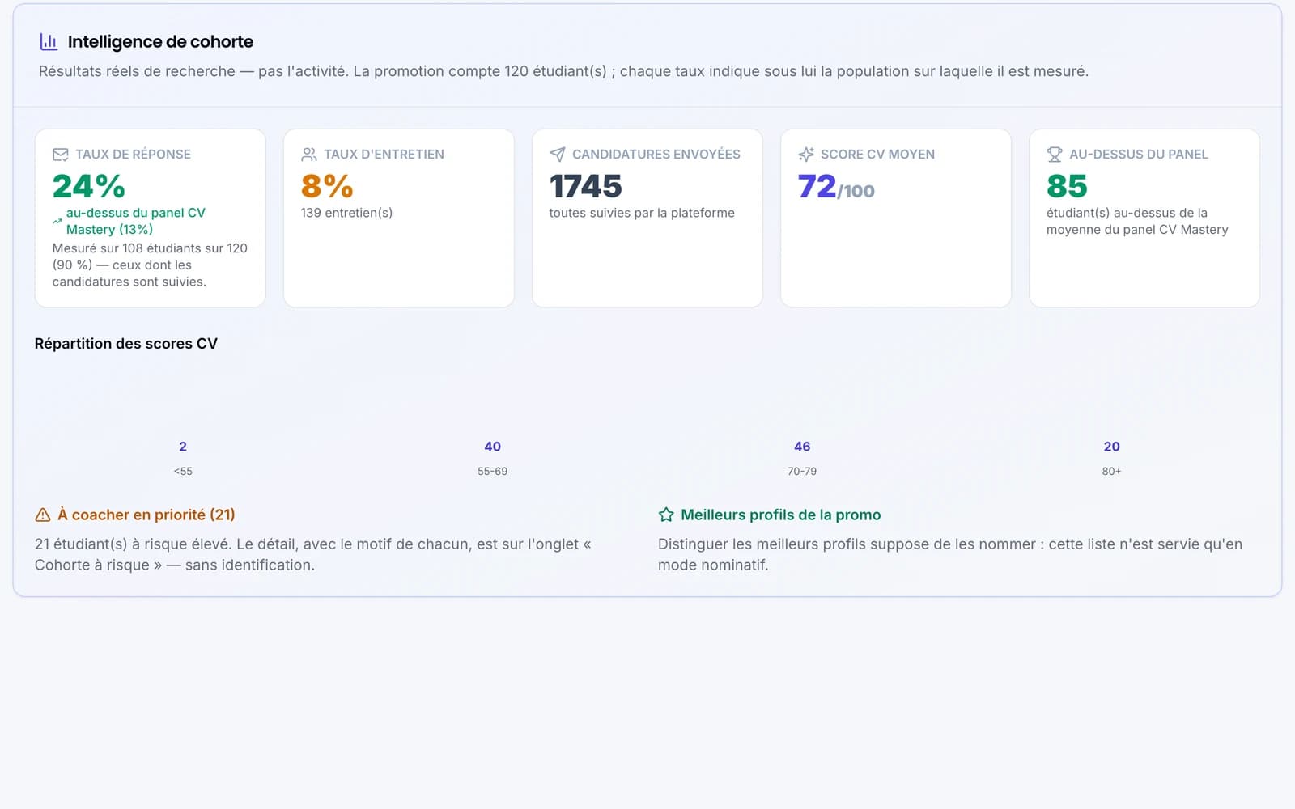Click the 'À coacher en priorité (21)' heading

(146, 515)
